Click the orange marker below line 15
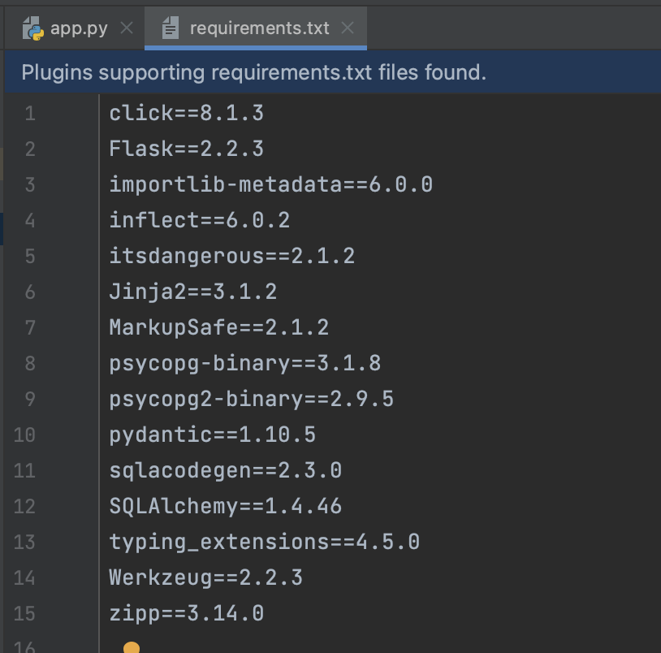This screenshot has width=661, height=653. [x=132, y=647]
